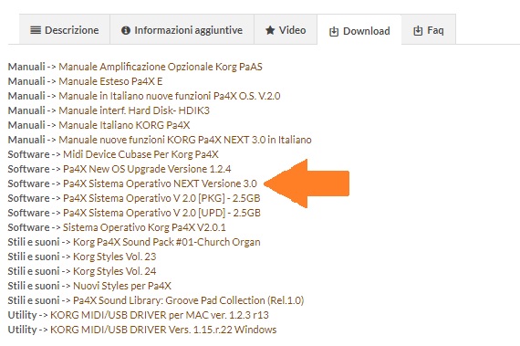Download KORG MIDI/USB DRIVER per MAC
The image size is (520, 346).
159,315
